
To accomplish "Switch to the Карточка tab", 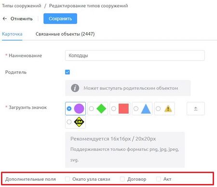I will [x=12, y=34].
